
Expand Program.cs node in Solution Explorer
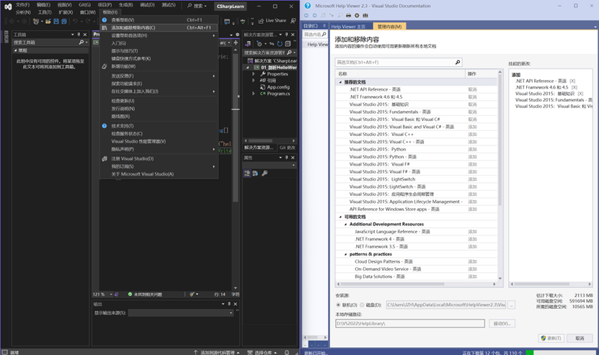[x=253, y=94]
